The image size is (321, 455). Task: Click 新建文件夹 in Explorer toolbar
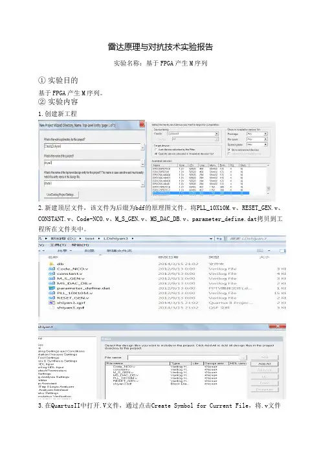tap(119, 250)
